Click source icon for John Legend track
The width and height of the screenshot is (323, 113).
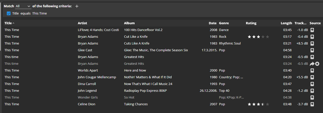click(312, 90)
